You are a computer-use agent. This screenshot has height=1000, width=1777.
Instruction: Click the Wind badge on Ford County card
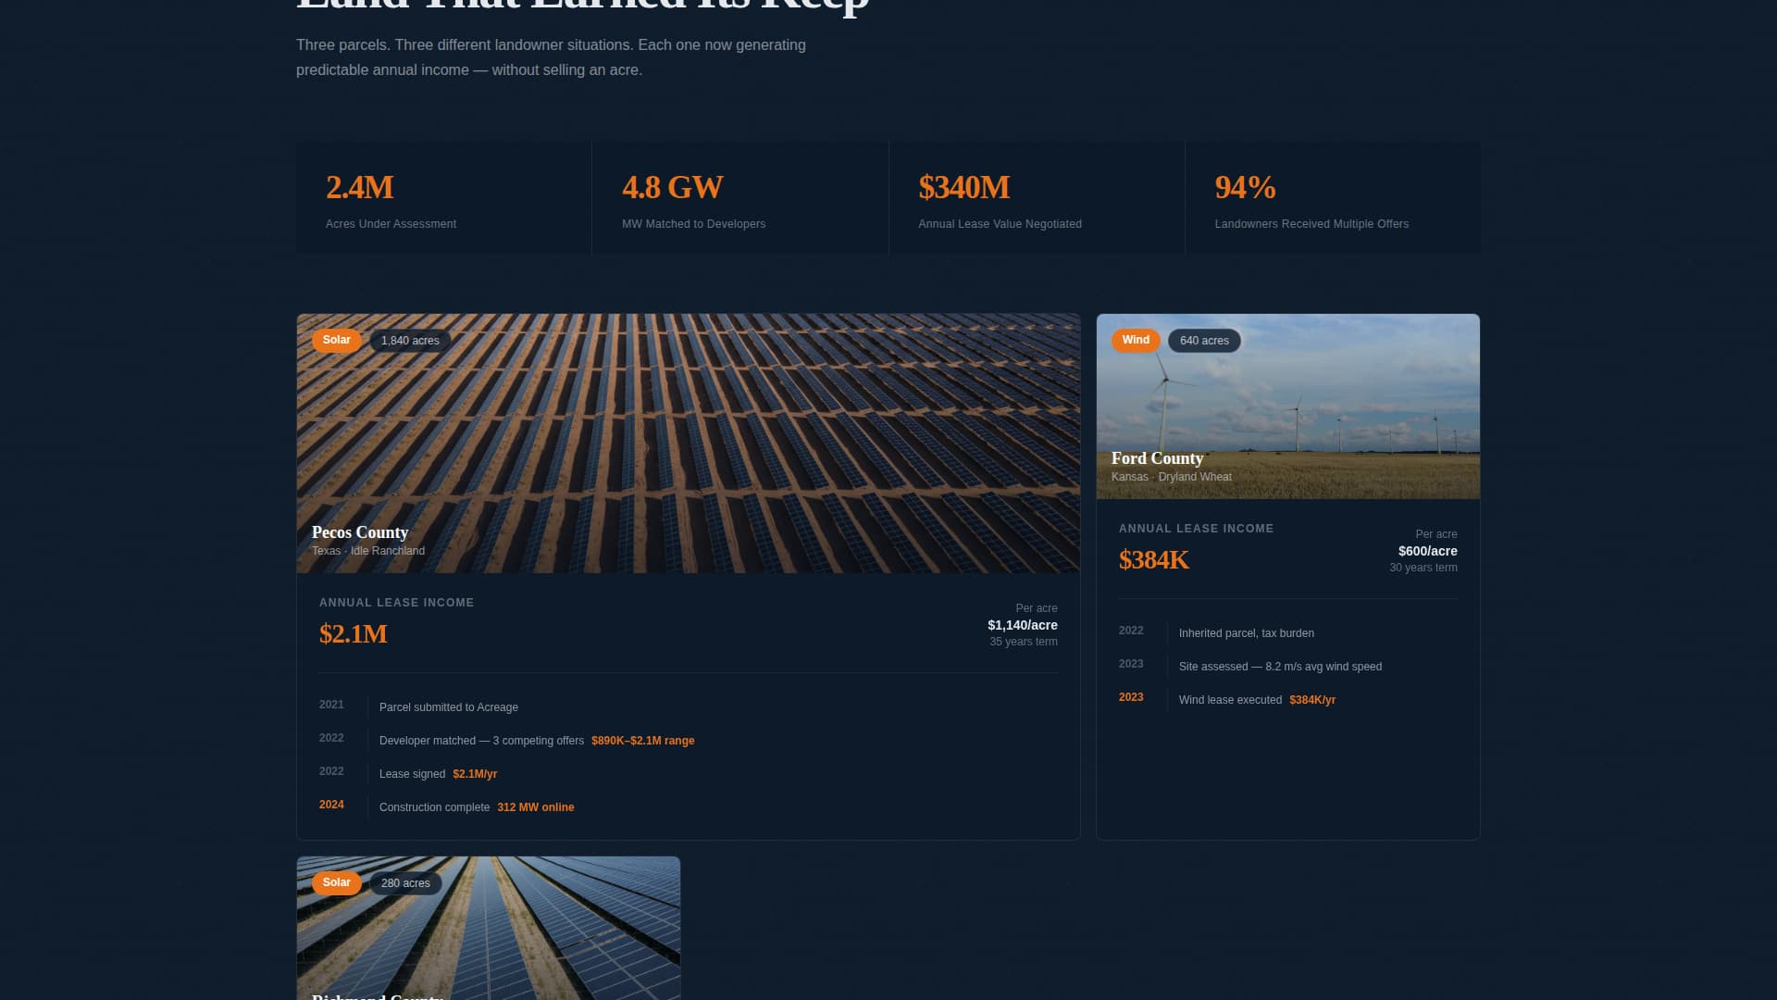[x=1136, y=340]
